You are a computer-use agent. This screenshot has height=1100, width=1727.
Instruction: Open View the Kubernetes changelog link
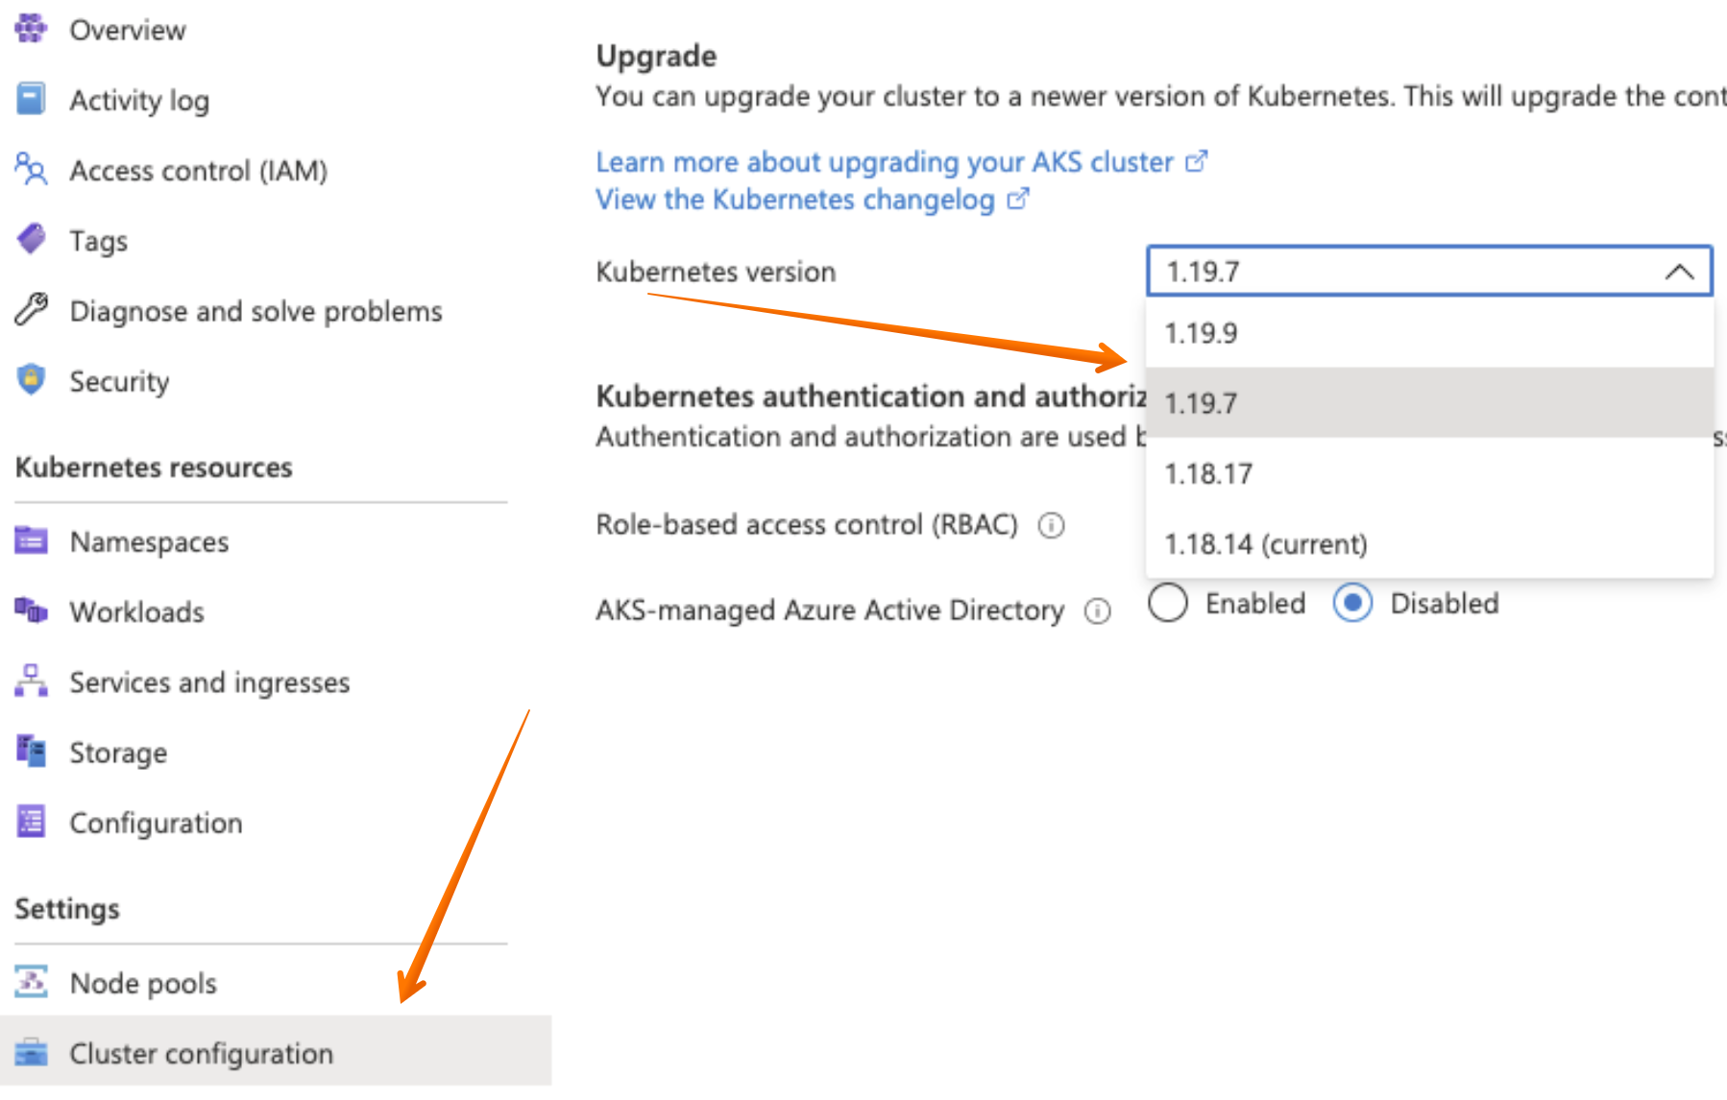tap(795, 200)
